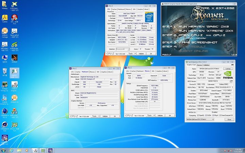Launch ASRock Timing Configurator desktop icon
The width and height of the screenshot is (245, 153).
tap(5, 86)
